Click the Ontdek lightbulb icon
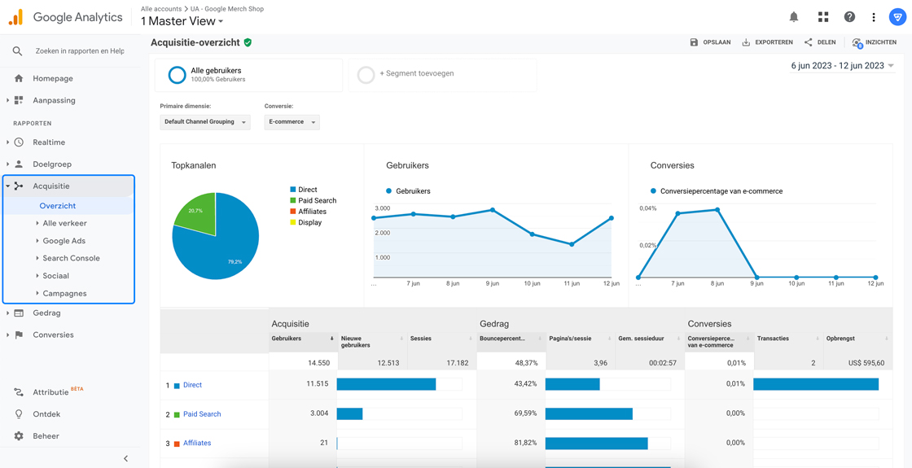Viewport: 912px width, 468px height. click(19, 414)
